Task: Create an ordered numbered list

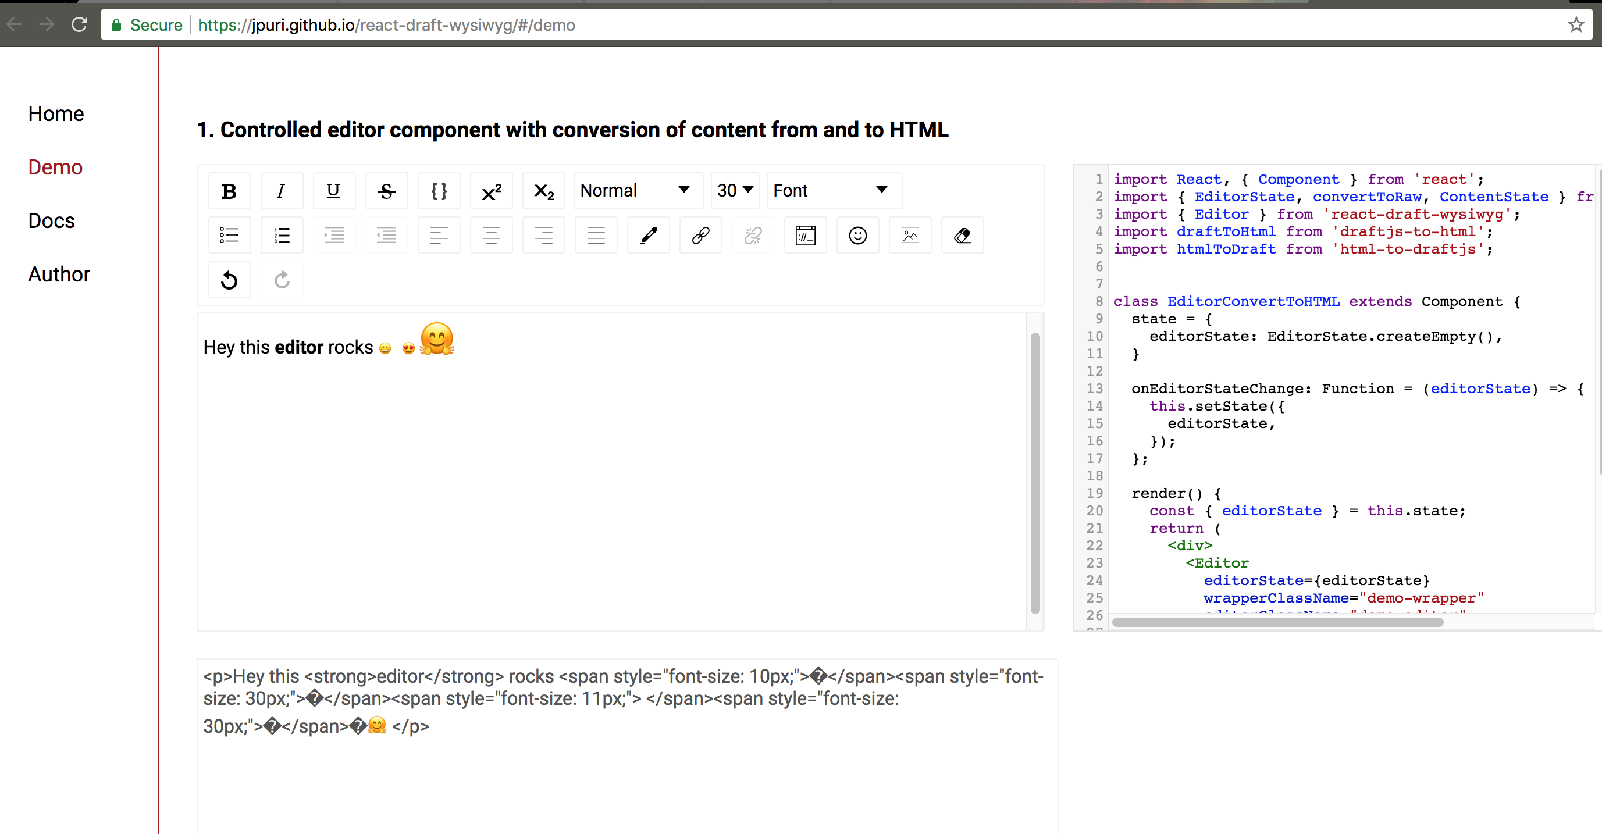Action: (x=282, y=235)
